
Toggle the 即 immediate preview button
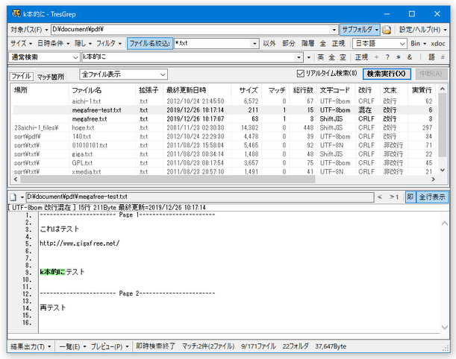coord(410,197)
